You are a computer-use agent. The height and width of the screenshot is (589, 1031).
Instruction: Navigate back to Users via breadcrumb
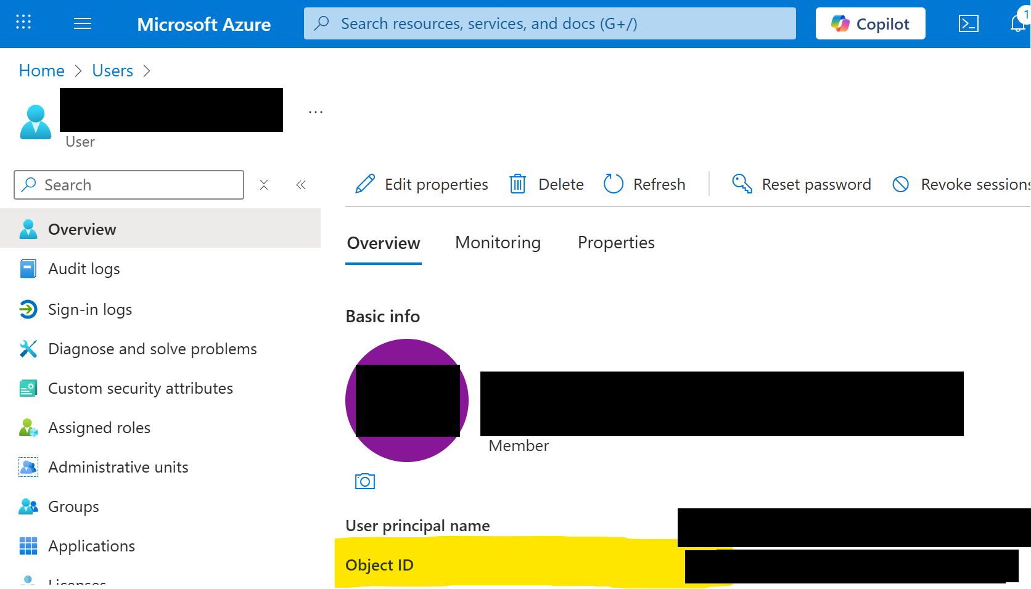click(x=112, y=70)
